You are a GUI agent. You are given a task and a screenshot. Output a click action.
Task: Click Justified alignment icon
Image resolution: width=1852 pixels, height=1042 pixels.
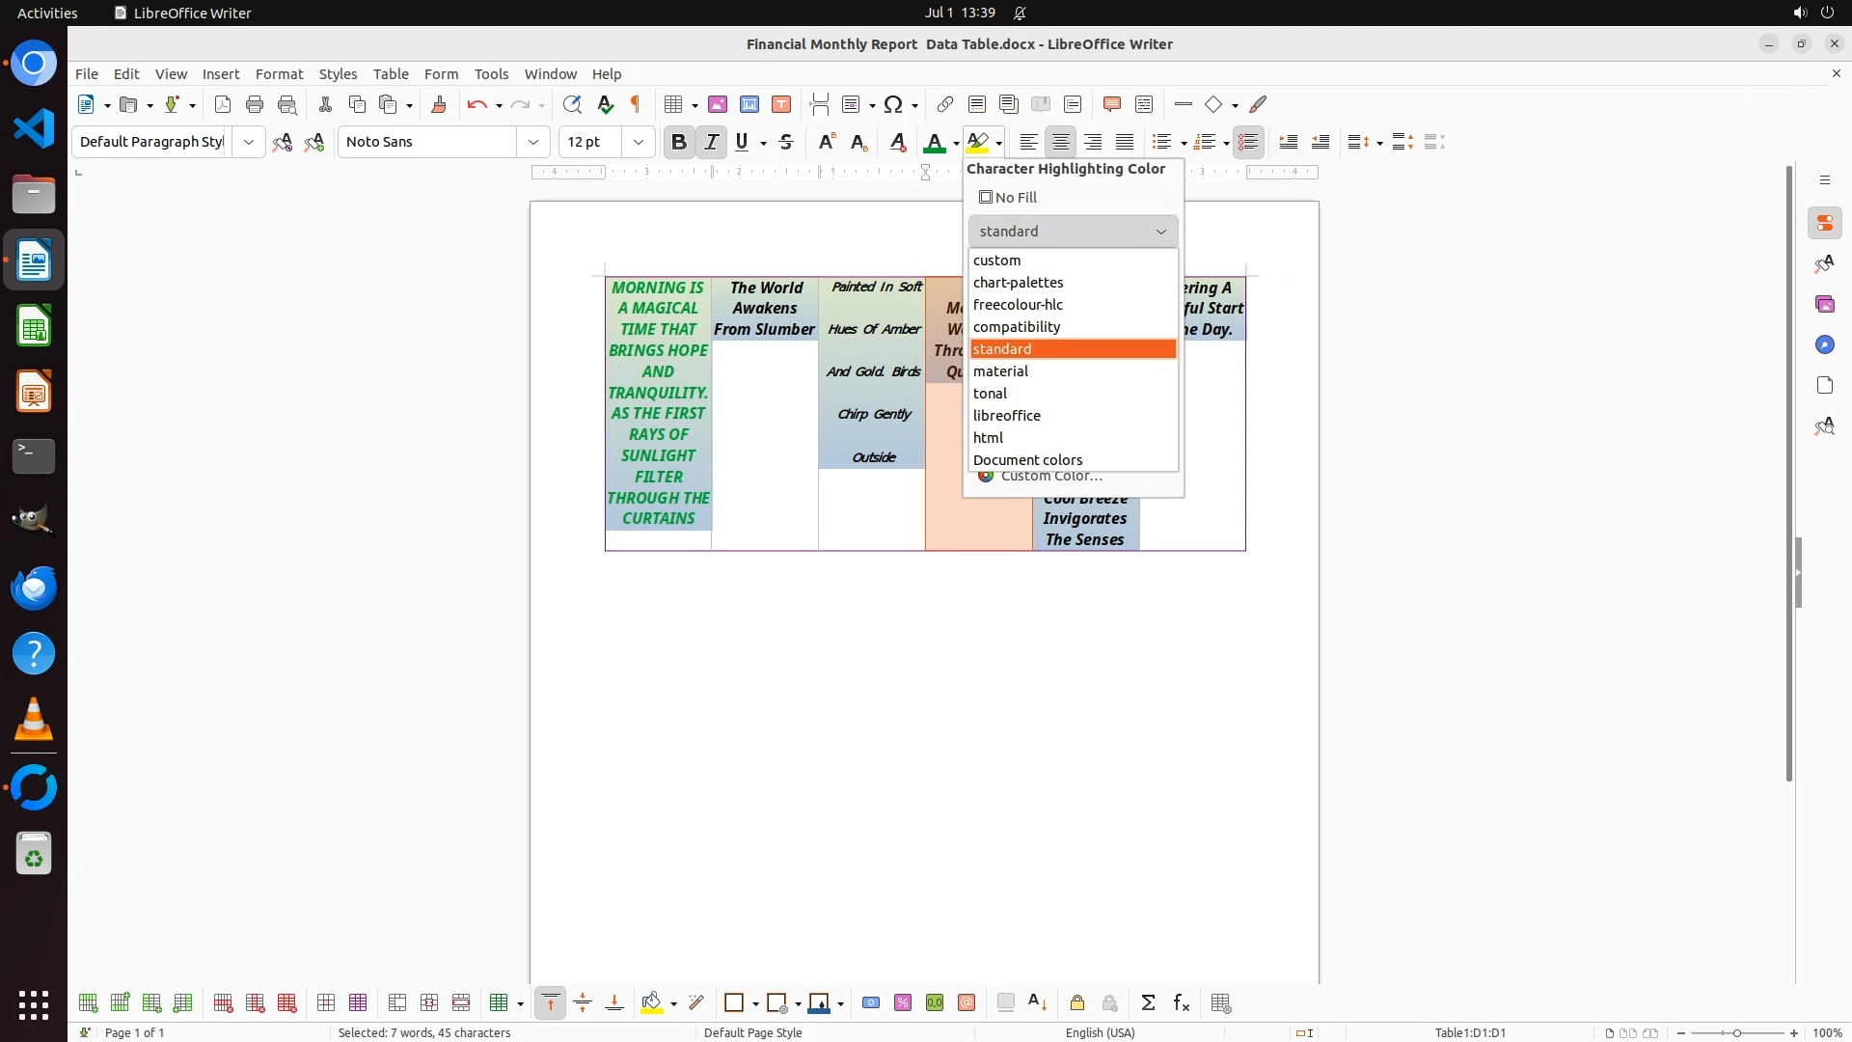tap(1125, 142)
